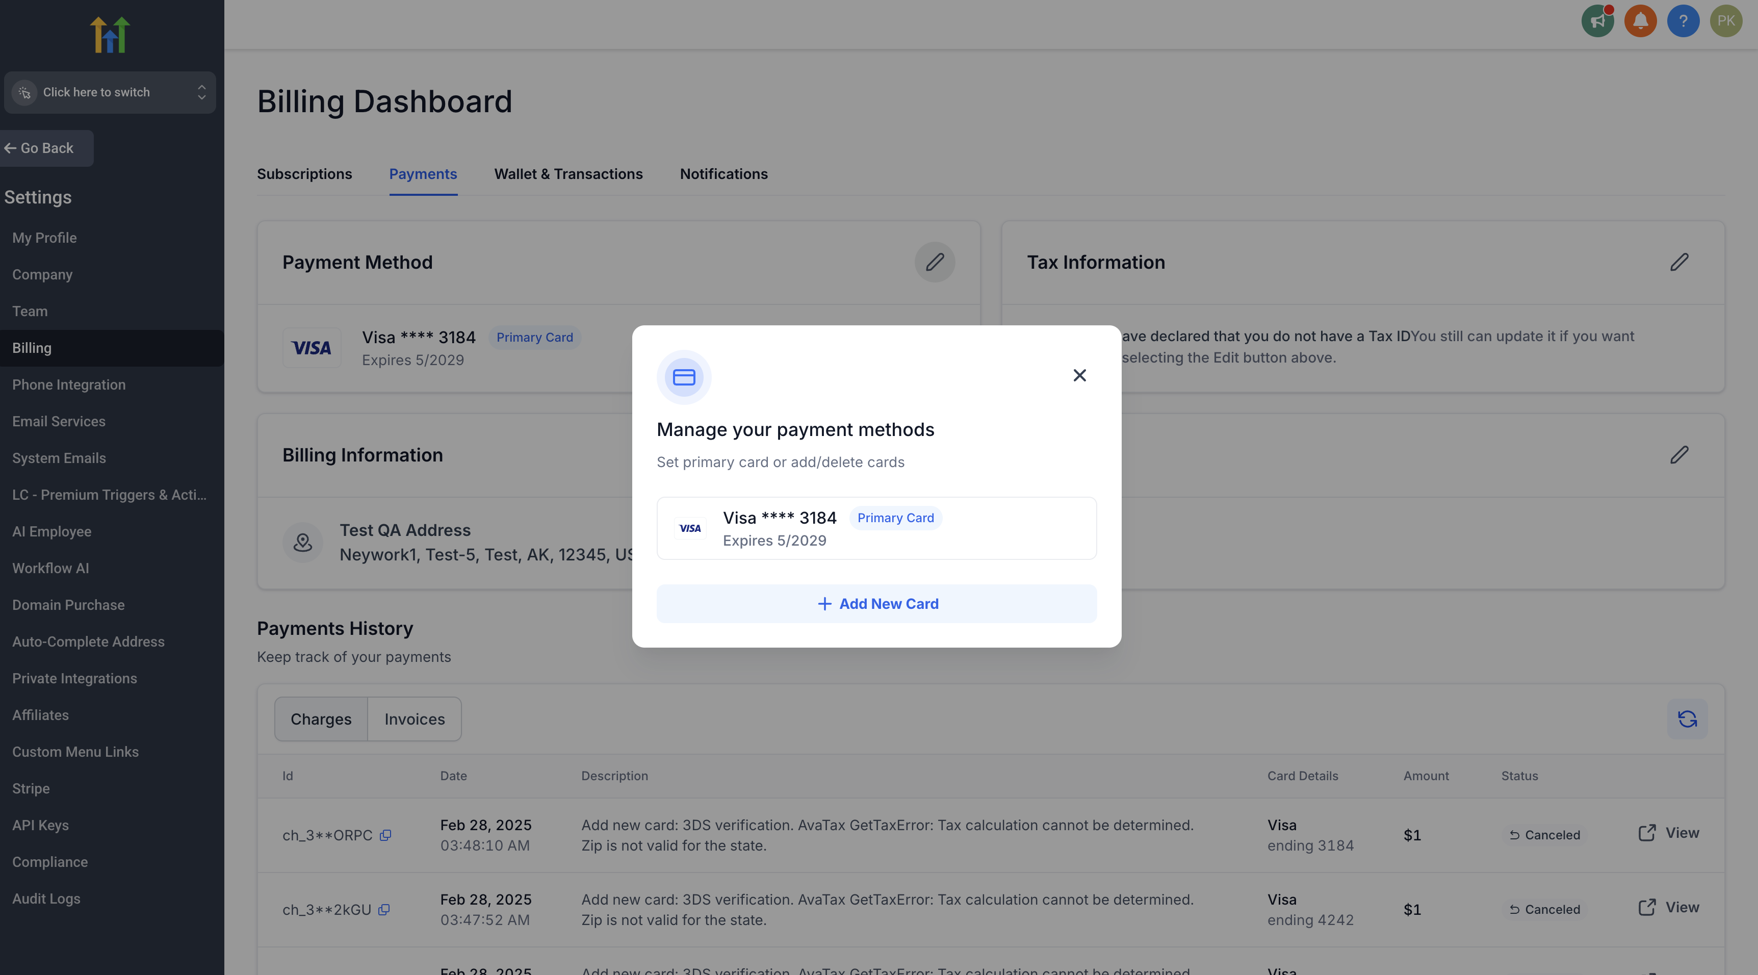
Task: Open the Notifications tab
Action: (723, 174)
